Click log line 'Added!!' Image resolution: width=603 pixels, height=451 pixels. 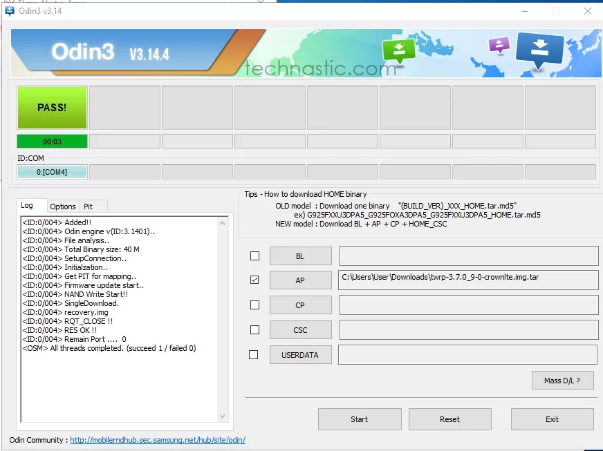[57, 222]
